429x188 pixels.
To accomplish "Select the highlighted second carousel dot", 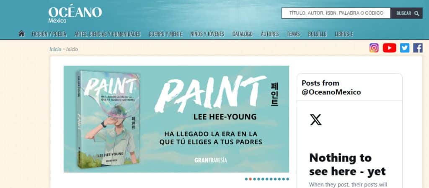I will point(251,179).
